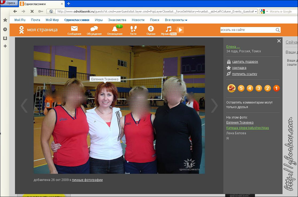Image resolution: width=298 pixels, height=197 pixels.
Task: Switch to the Одноклассники browser tab
Action: click(x=41, y=4)
